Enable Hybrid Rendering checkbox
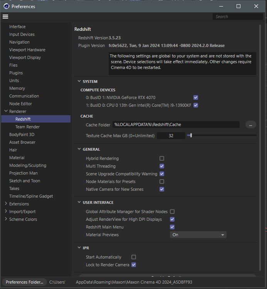 [162, 158]
